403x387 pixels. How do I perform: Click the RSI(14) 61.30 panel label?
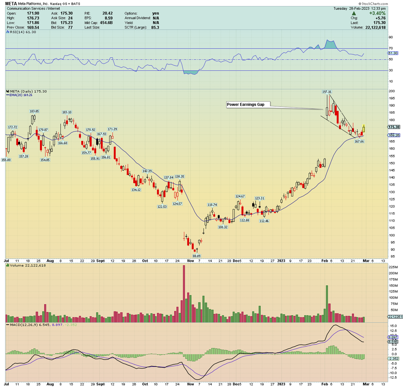tap(23, 32)
